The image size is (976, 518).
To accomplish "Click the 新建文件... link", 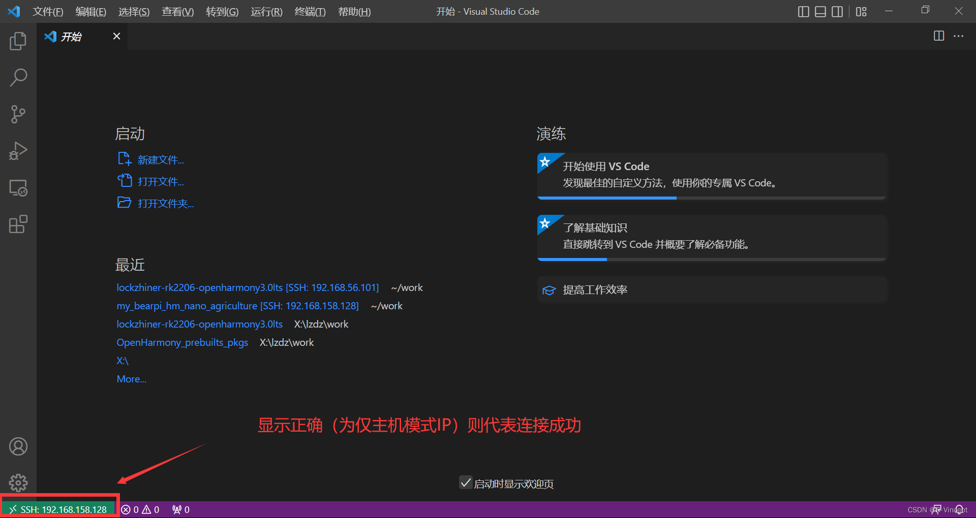I will 161,160.
